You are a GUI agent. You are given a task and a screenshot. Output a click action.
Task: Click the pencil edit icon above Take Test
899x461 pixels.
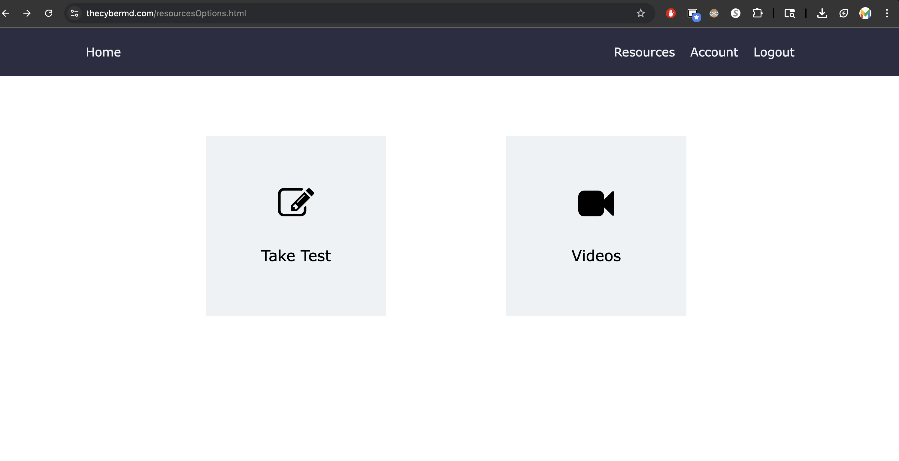[295, 202]
